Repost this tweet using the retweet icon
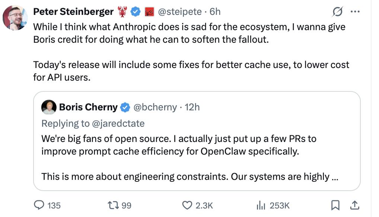The image size is (379, 217). [112, 205]
